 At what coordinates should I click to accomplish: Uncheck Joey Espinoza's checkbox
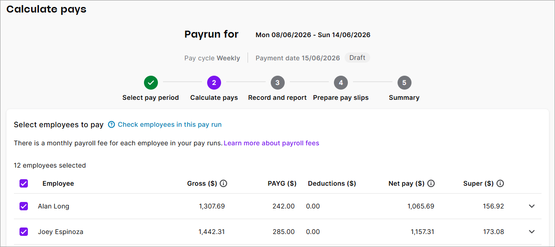point(24,232)
